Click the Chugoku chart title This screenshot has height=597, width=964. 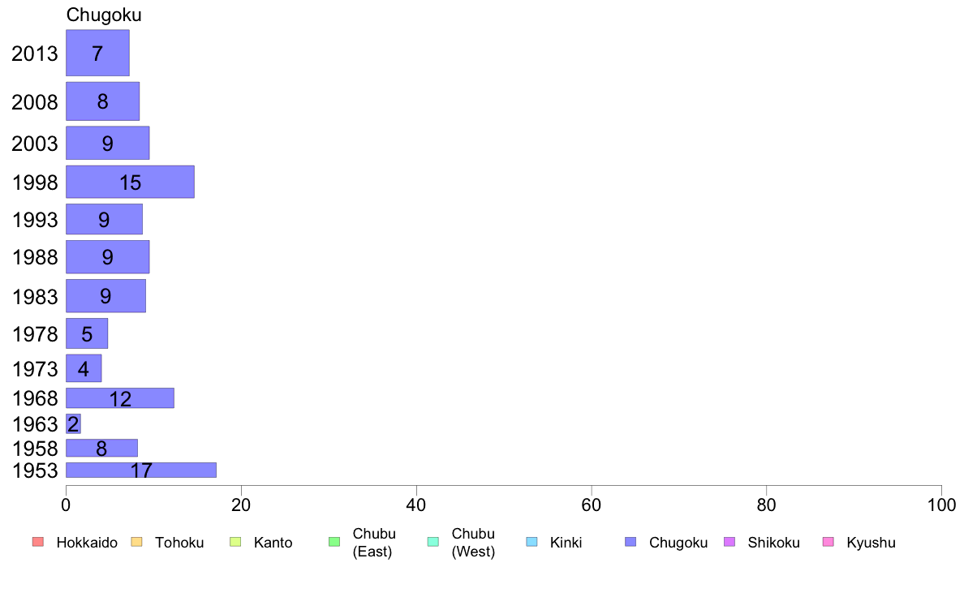pyautogui.click(x=104, y=15)
